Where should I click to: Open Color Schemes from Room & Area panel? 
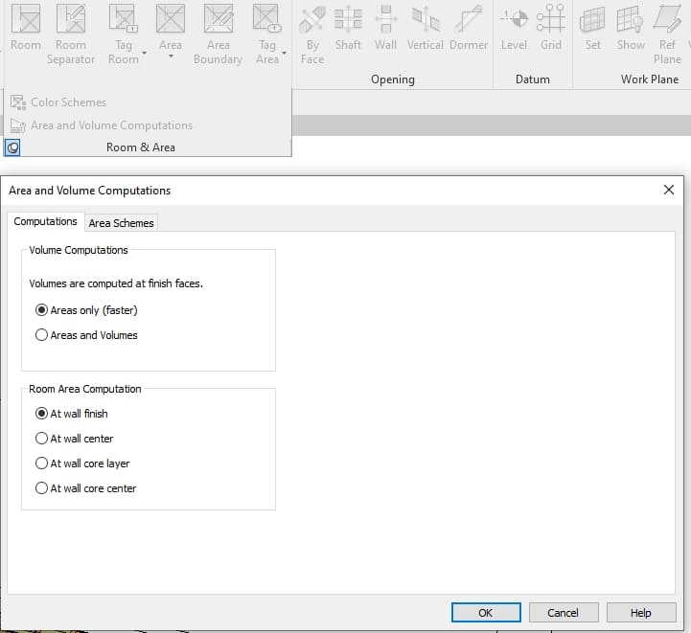click(58, 102)
